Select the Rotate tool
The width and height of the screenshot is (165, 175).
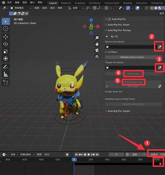5,44
